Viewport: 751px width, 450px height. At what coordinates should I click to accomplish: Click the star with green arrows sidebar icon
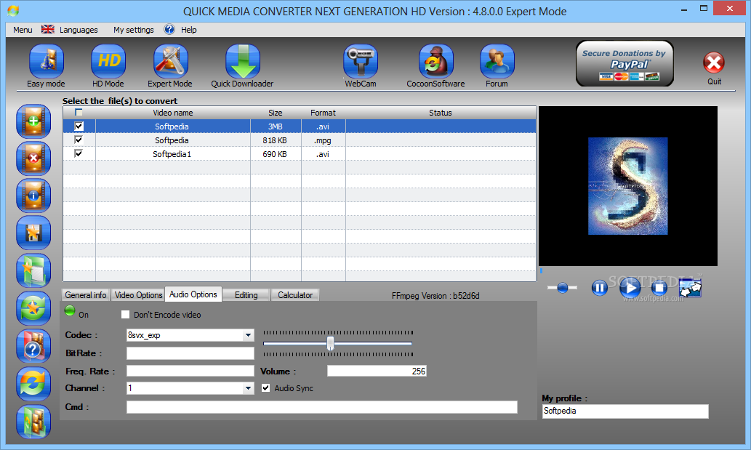click(x=33, y=309)
